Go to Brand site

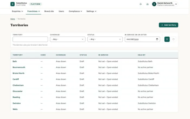click(49, 11)
